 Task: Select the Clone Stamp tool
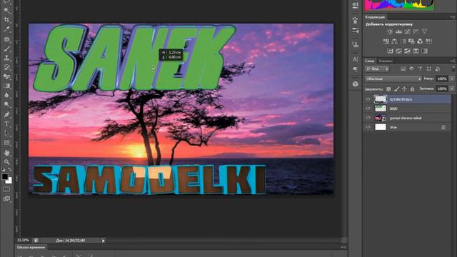pyautogui.click(x=7, y=58)
